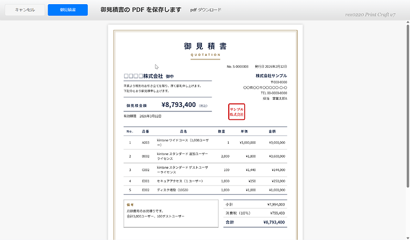Click the subtotal ¥7,994,000 value
The height and width of the screenshot is (240, 410).
point(276,205)
